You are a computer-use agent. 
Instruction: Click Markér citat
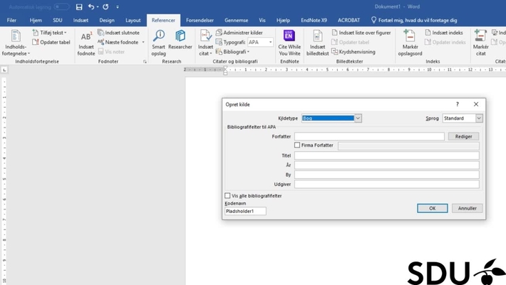480,43
